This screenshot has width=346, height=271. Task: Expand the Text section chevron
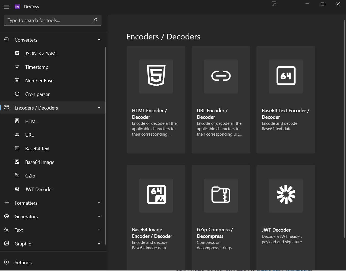coord(99,230)
